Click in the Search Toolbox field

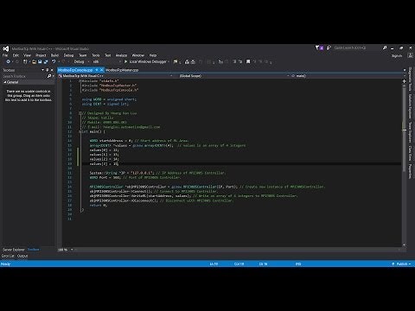[x=24, y=76]
